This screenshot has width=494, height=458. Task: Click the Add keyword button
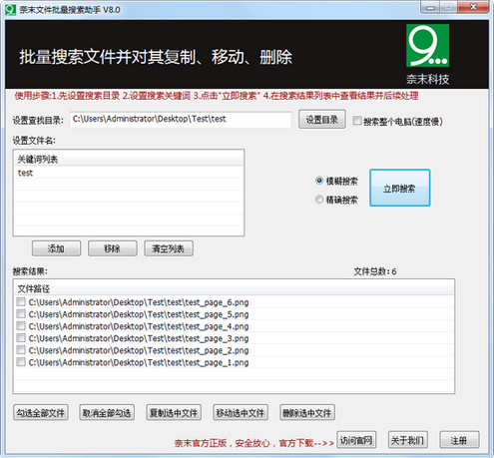(56, 248)
